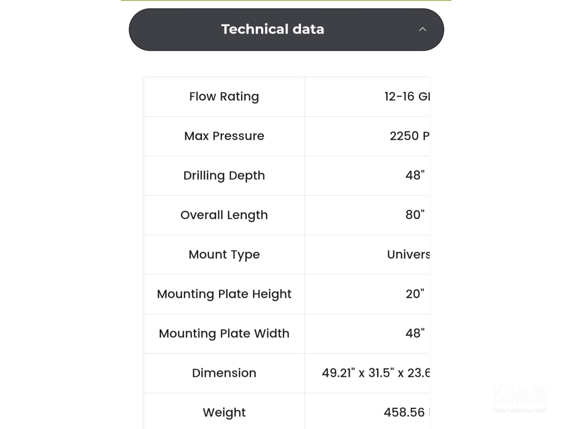
Task: Click the Mounting Plate Width 48" value
Action: (x=415, y=334)
